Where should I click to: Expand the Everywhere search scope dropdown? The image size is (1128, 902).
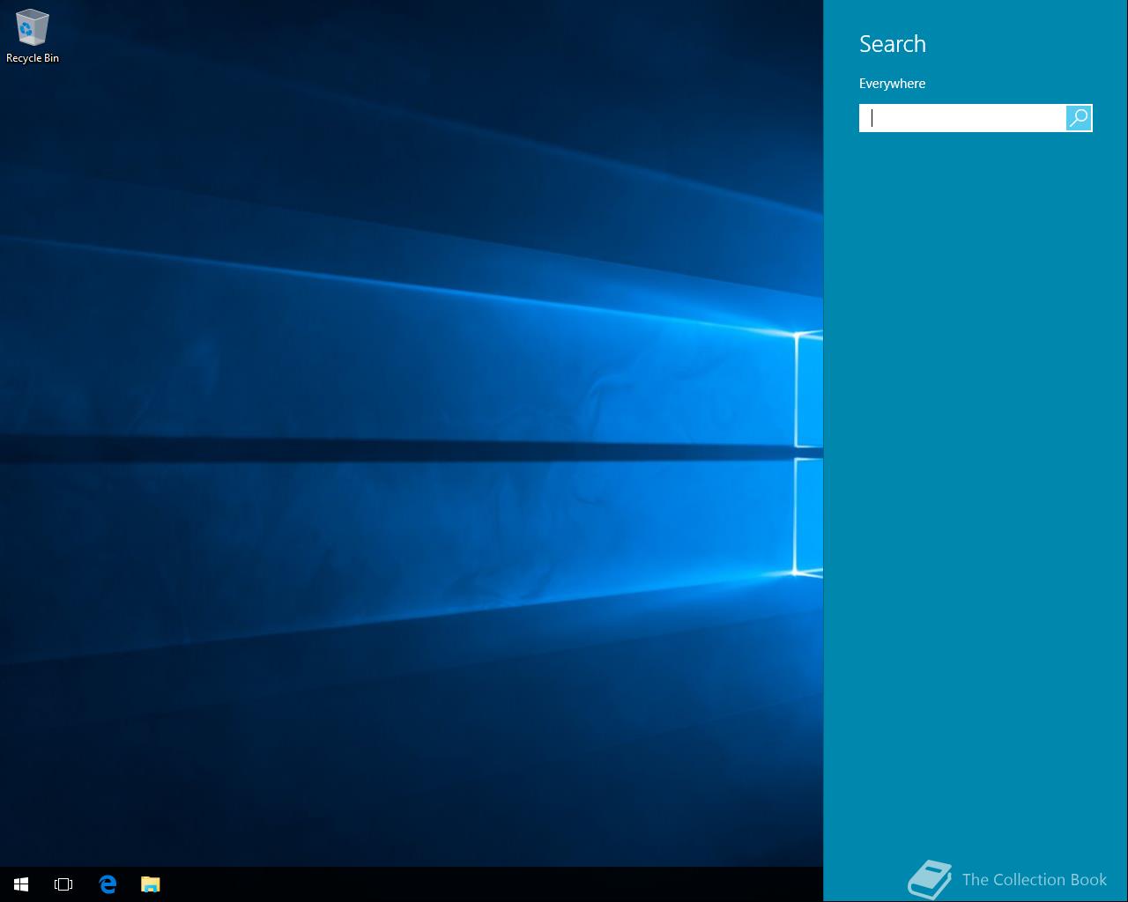click(x=892, y=84)
